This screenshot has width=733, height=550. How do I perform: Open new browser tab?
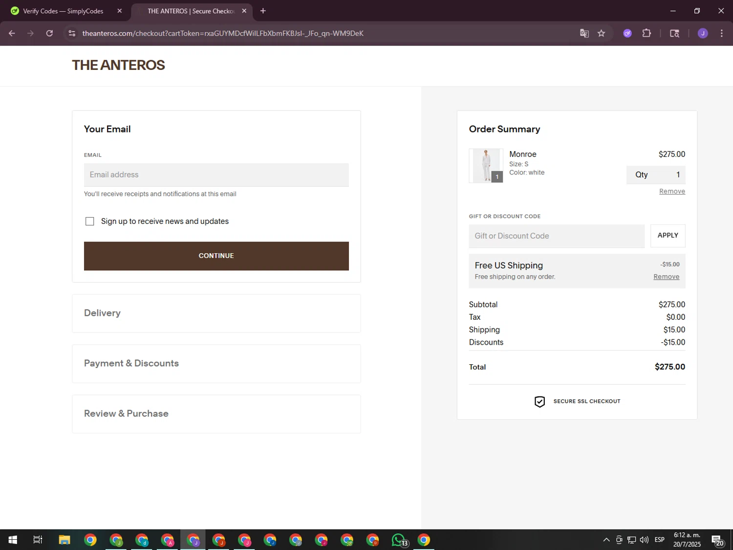point(263,11)
